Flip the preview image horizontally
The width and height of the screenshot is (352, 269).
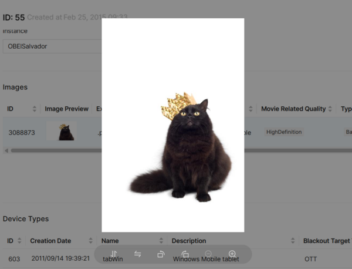[x=138, y=254]
